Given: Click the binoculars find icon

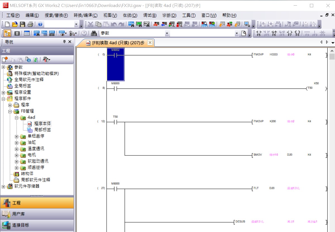Looking at the screenshot, I should [x=94, y=33].
